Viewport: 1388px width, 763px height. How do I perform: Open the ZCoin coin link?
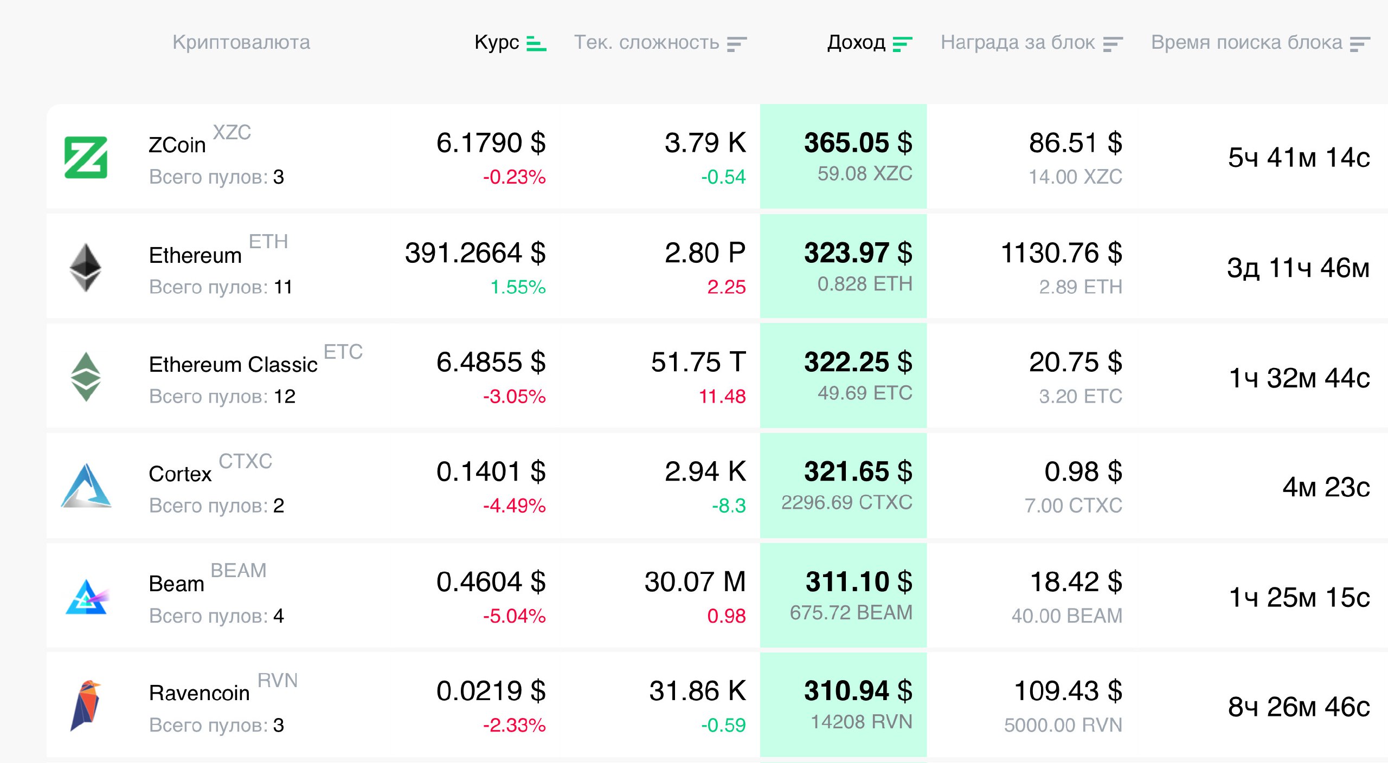(177, 145)
